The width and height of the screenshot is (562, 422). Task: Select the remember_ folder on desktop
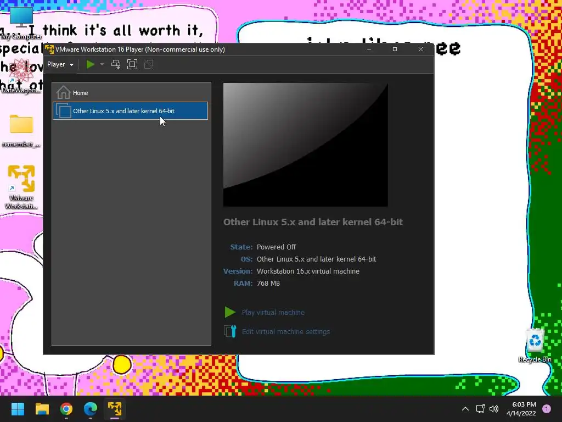click(x=21, y=131)
